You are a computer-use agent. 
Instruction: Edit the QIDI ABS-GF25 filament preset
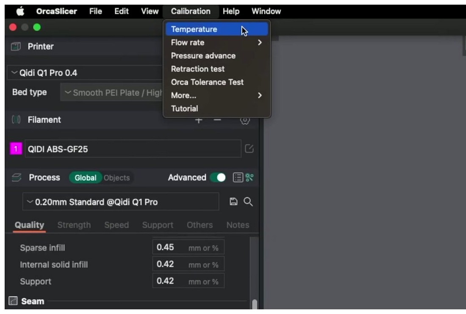(x=249, y=149)
